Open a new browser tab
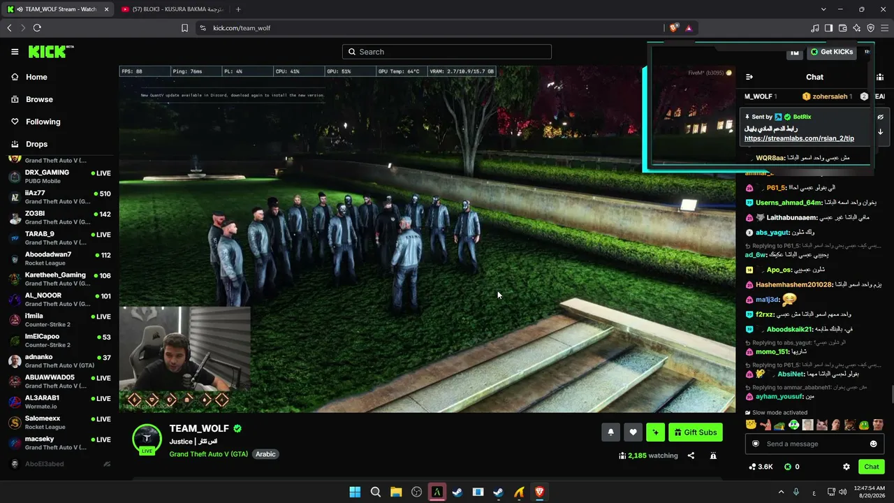This screenshot has height=503, width=894. 238,9
